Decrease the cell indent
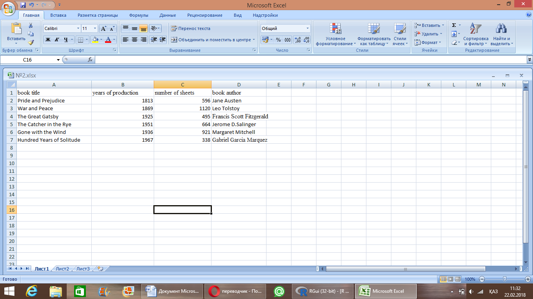Viewport: 533px width, 299px height. (154, 39)
